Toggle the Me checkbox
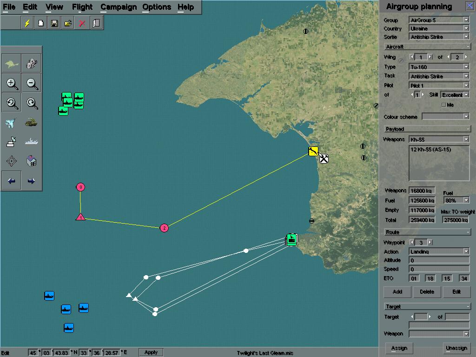The image size is (476, 357). [443, 105]
